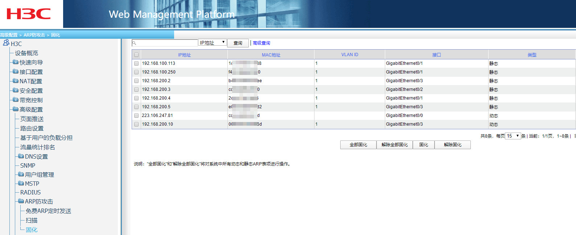Check the row for 192.168.200.5
The image size is (576, 235).
136,107
